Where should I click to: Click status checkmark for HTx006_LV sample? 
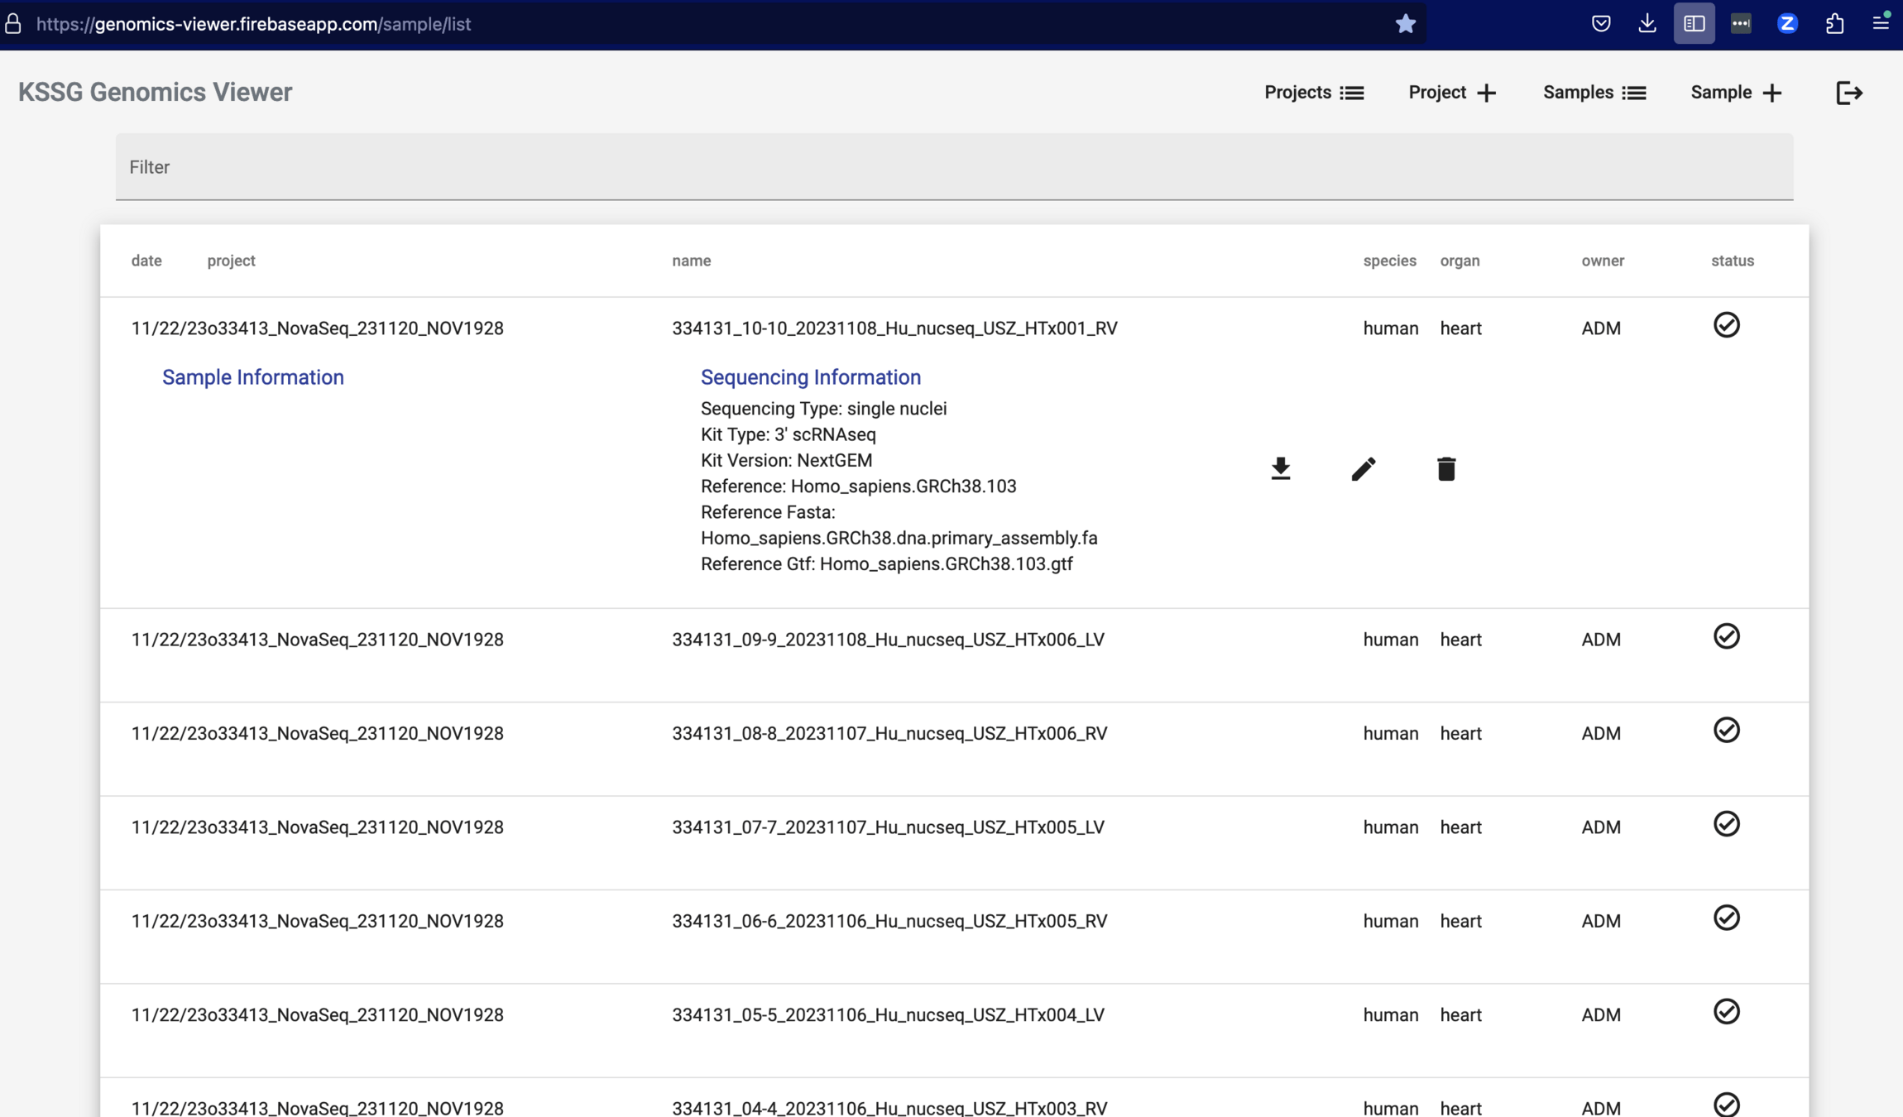(1726, 636)
